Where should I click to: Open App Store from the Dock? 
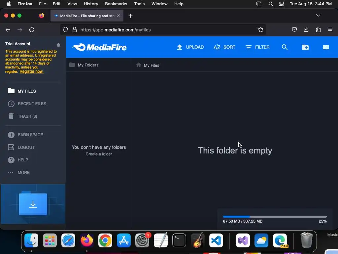pos(124,240)
